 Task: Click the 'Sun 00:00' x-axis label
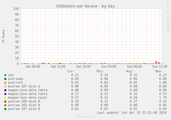coord(109,66)
